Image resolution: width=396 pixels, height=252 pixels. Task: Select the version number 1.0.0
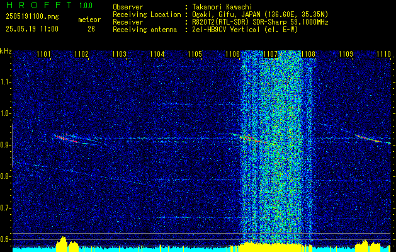pos(86,6)
